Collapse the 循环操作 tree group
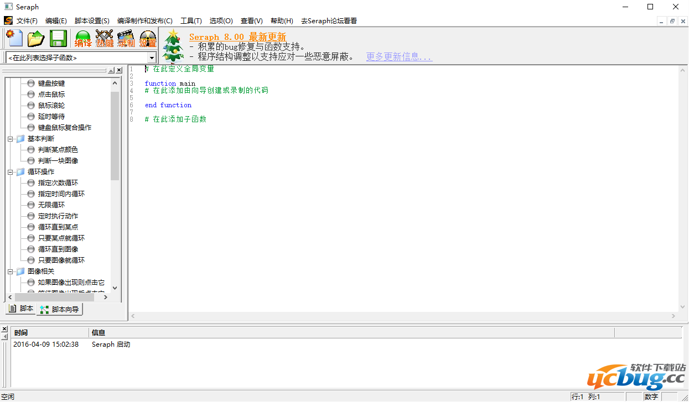 11,172
